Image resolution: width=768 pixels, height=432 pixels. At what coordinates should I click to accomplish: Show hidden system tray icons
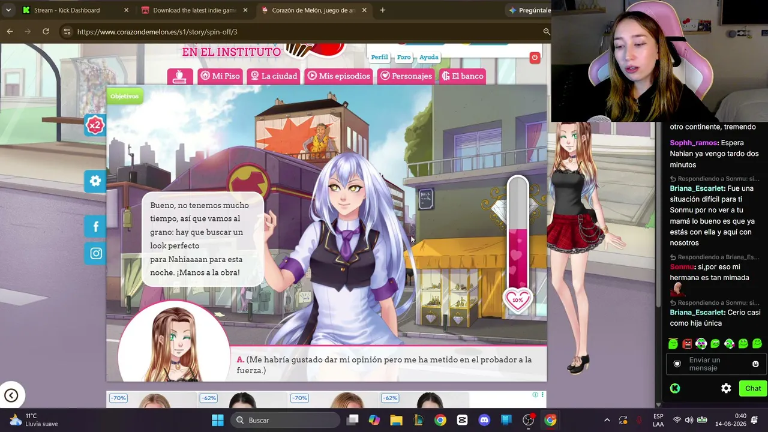(607, 420)
